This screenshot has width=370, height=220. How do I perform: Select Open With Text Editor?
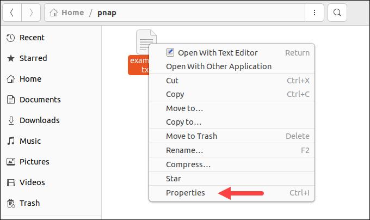tap(218, 53)
